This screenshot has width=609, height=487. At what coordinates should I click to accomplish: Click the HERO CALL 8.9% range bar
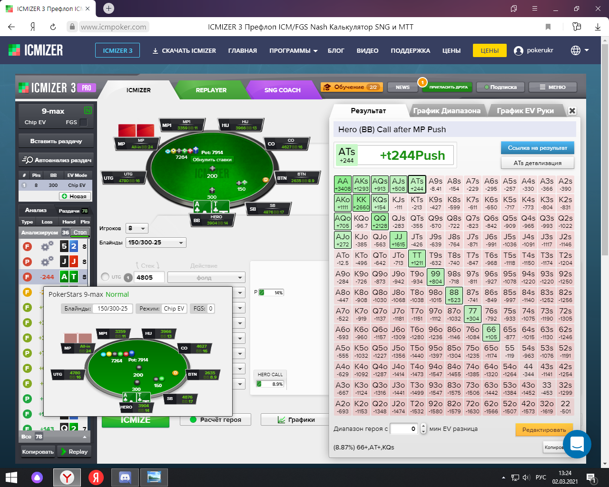pyautogui.click(x=270, y=384)
